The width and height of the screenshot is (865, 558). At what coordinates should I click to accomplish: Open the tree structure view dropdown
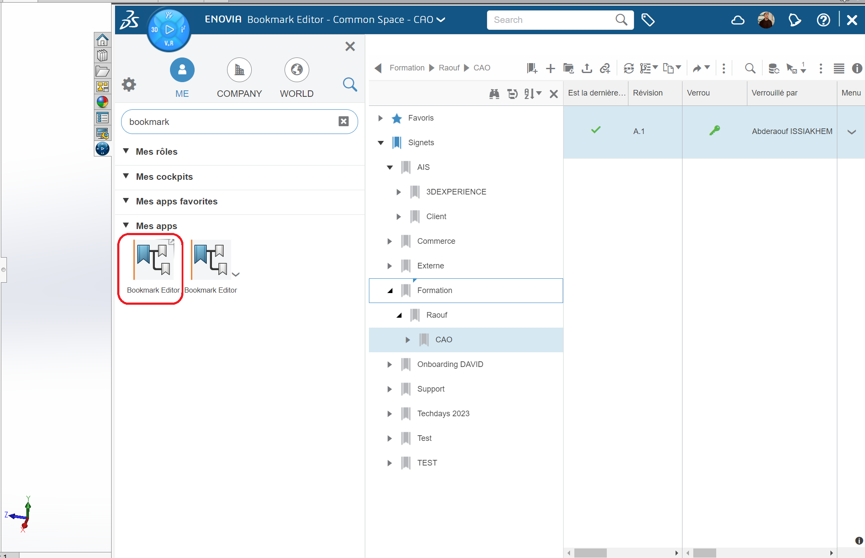(649, 68)
